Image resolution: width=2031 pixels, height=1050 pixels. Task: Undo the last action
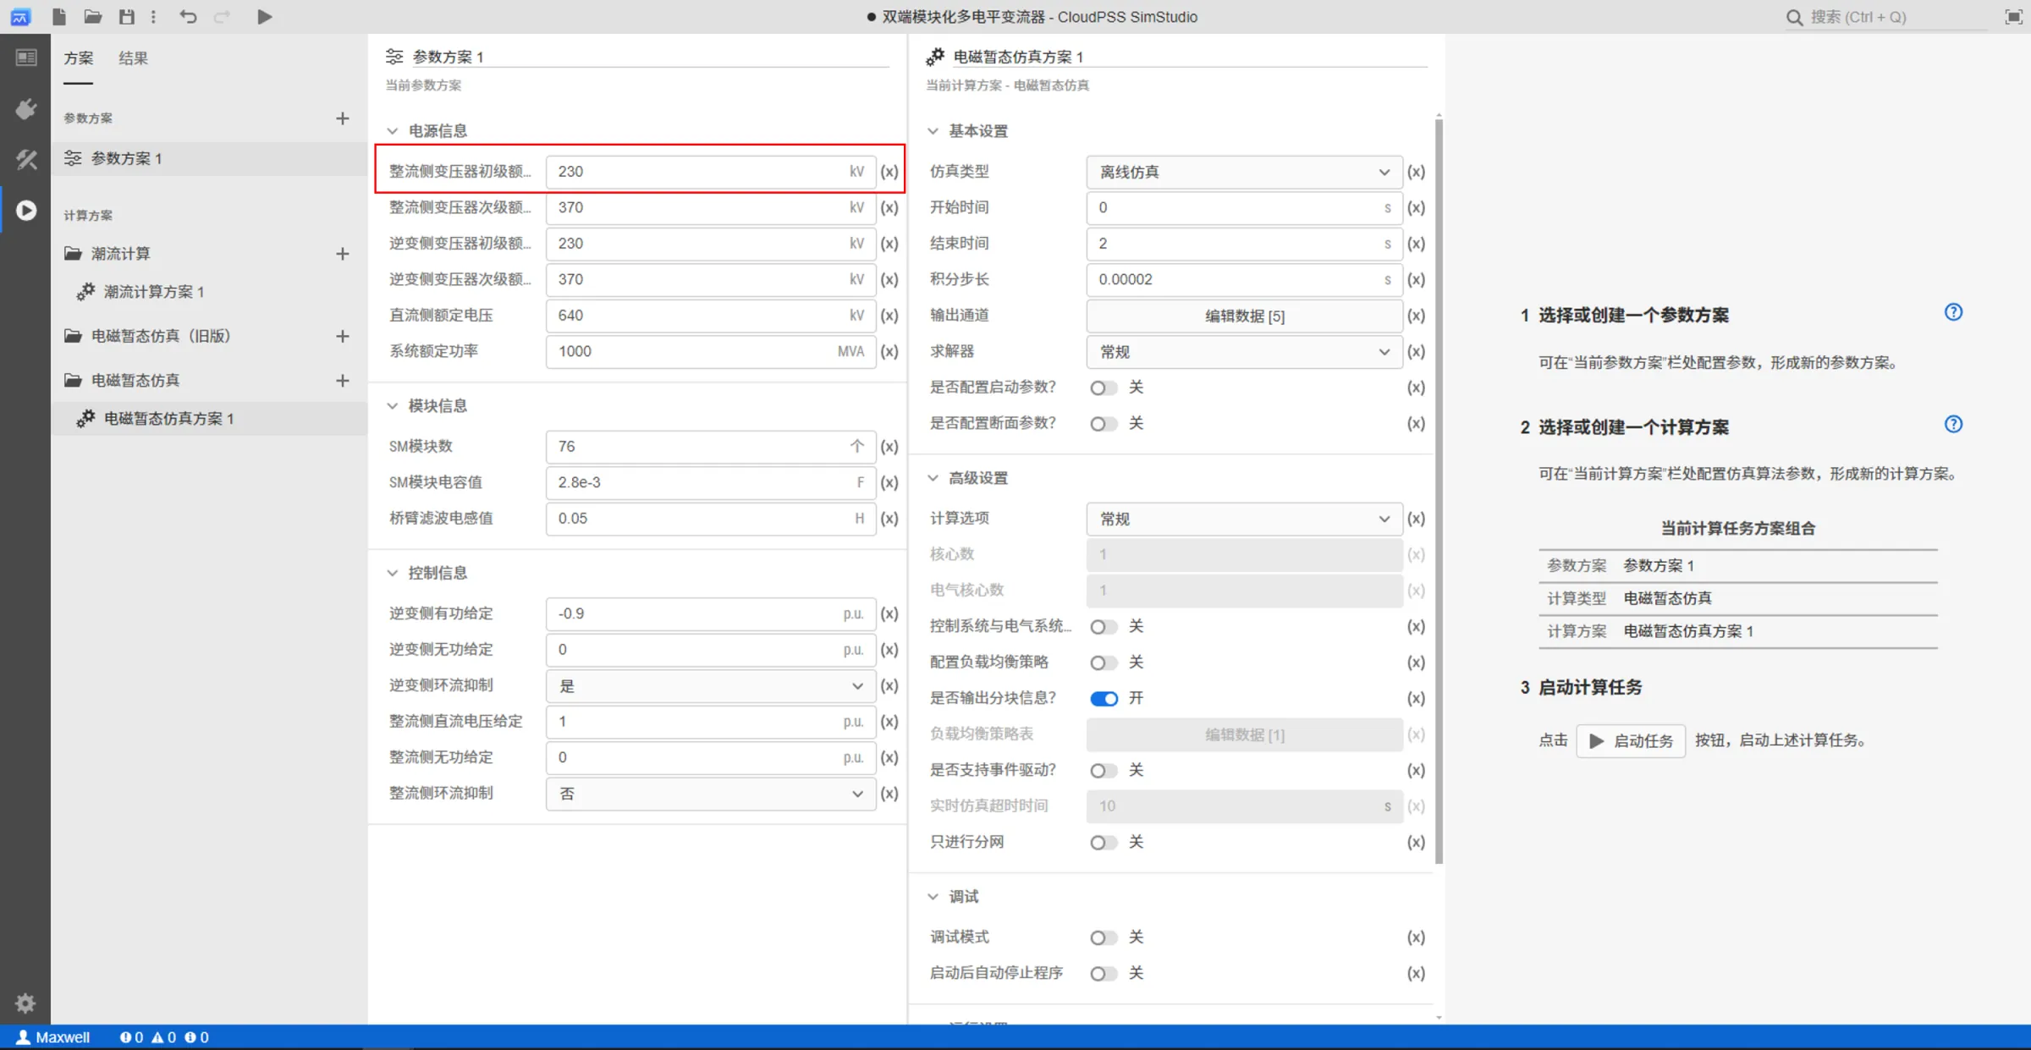188,16
